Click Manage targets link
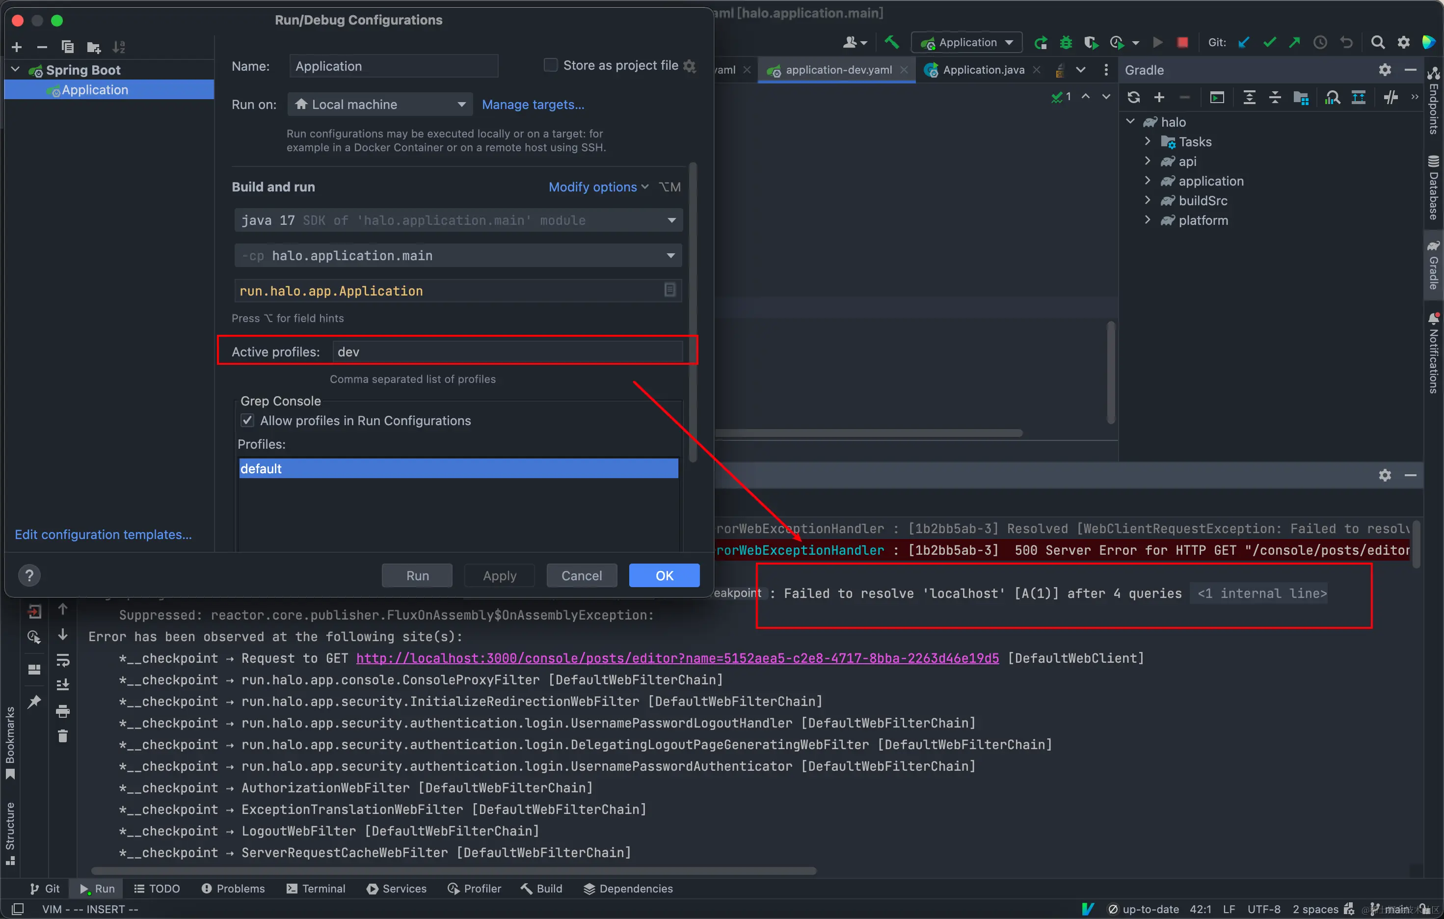1444x919 pixels. click(x=533, y=105)
